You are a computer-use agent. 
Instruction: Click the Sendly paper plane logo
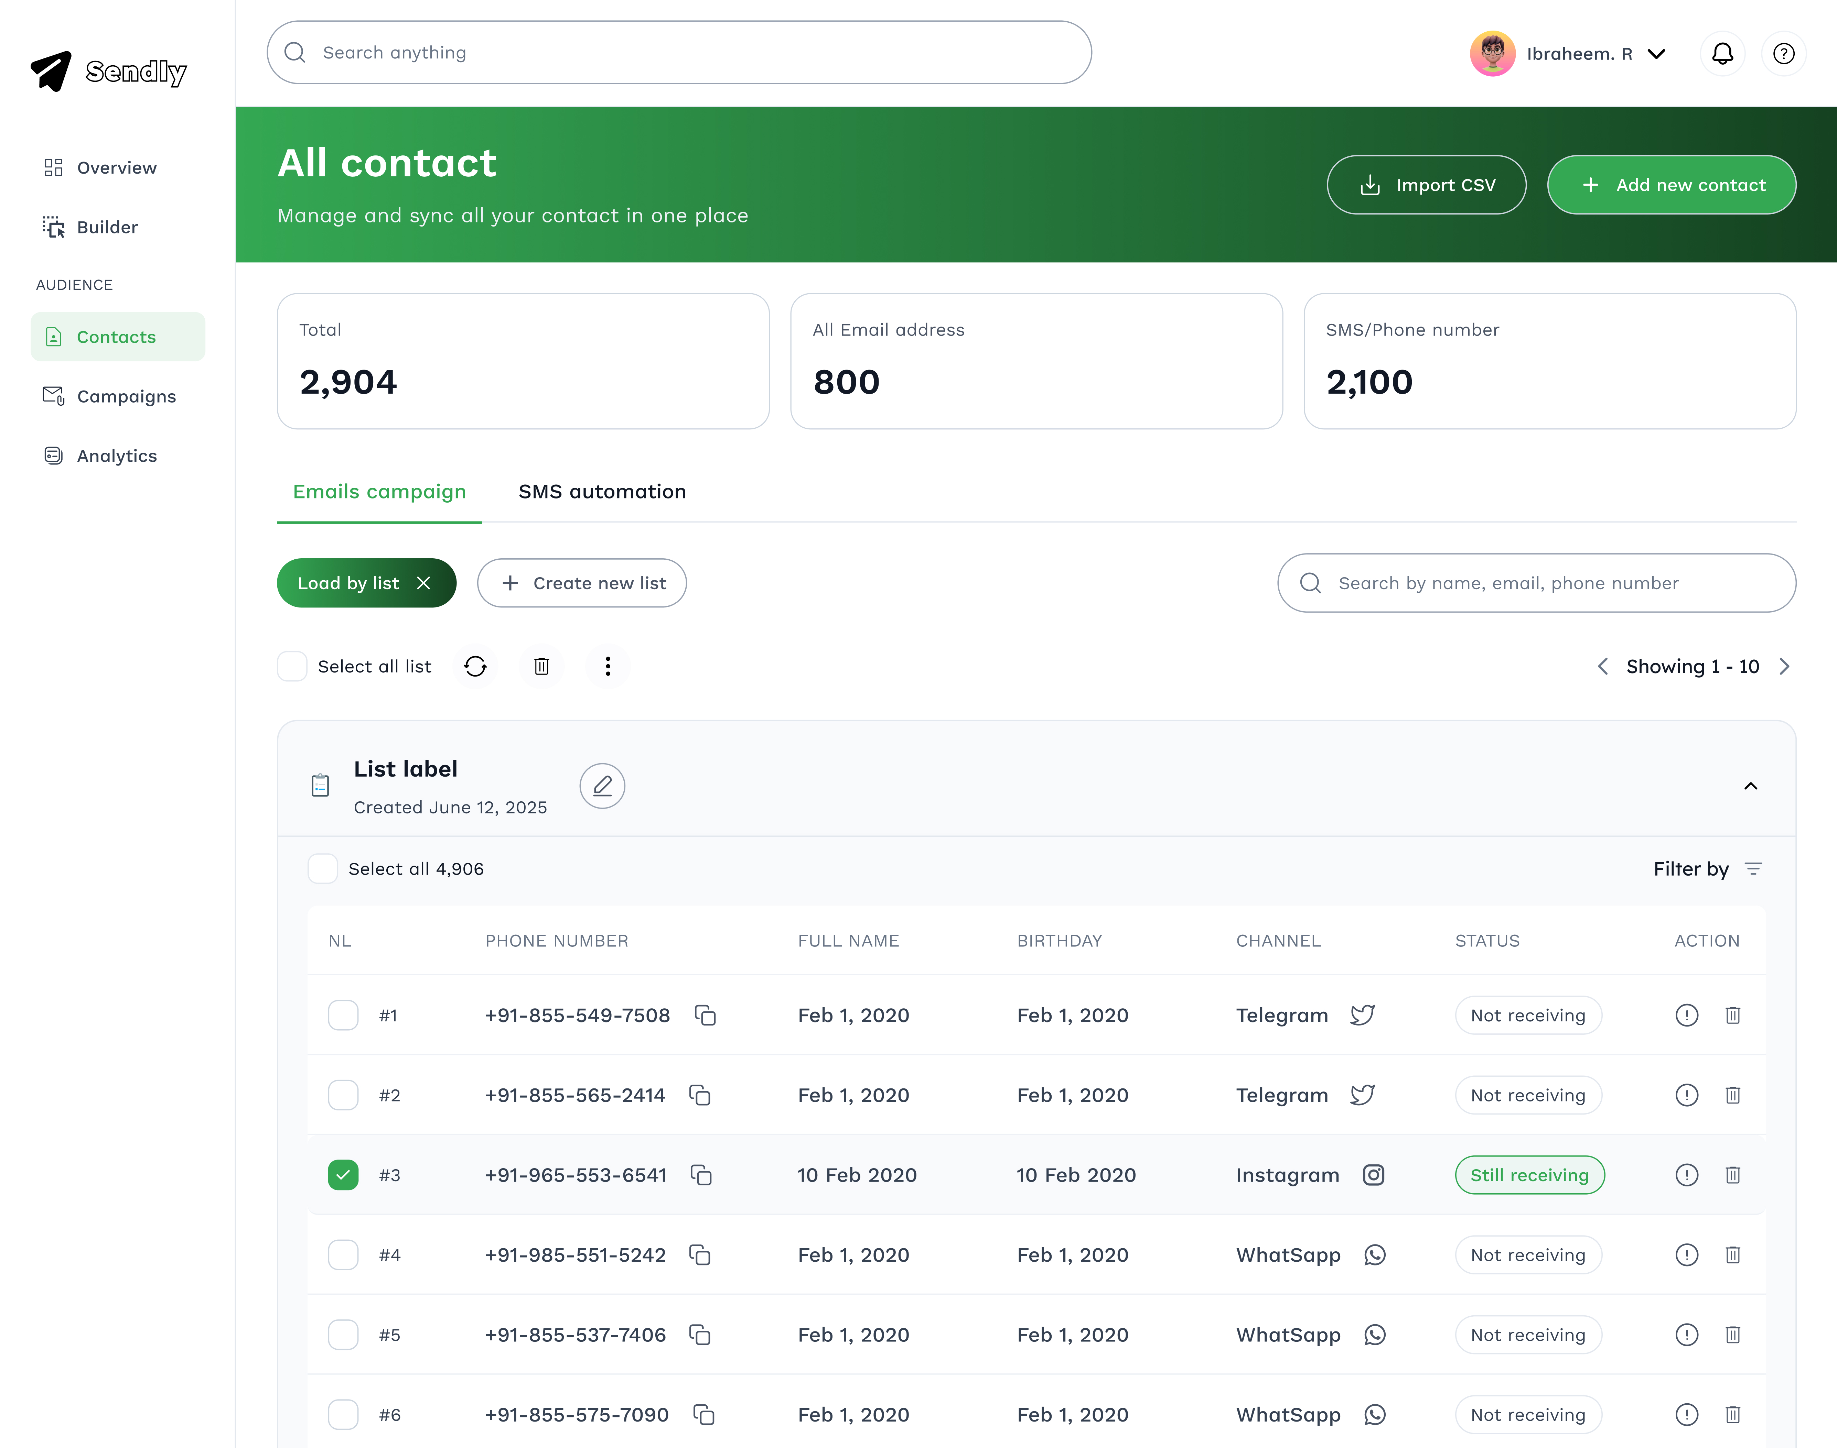click(x=51, y=71)
